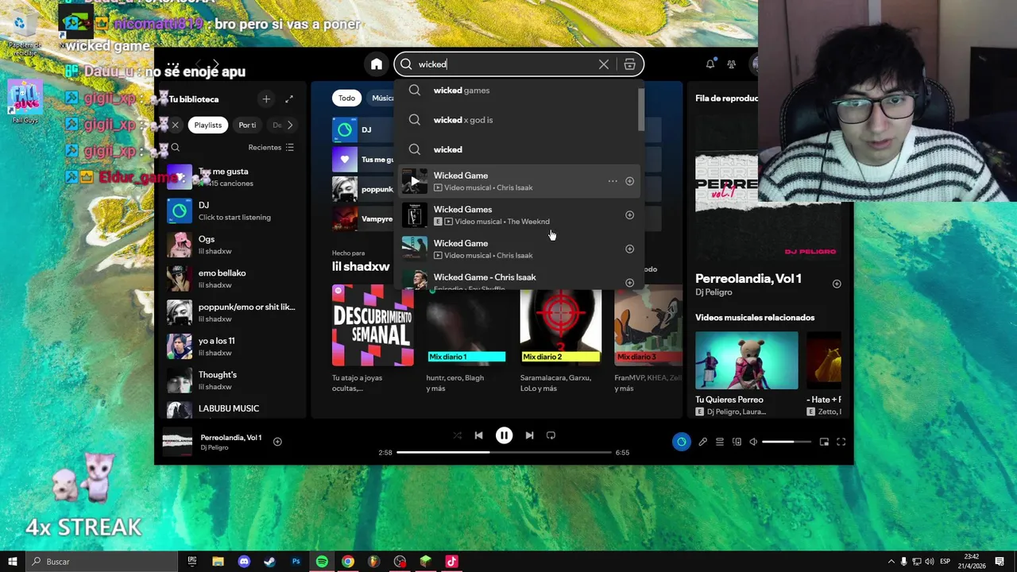Viewport: 1017px width, 572px height.
Task: Open connect to a device icon
Action: point(737,442)
